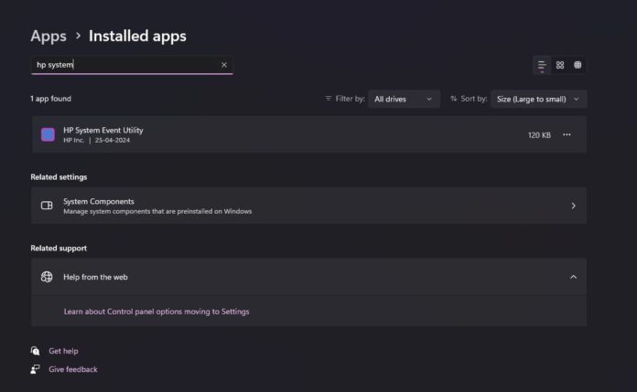Image resolution: width=637 pixels, height=392 pixels.
Task: Click the Give feedback icon
Action: (x=36, y=369)
